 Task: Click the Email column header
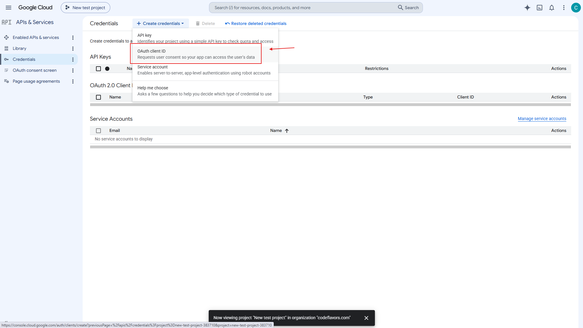click(115, 130)
